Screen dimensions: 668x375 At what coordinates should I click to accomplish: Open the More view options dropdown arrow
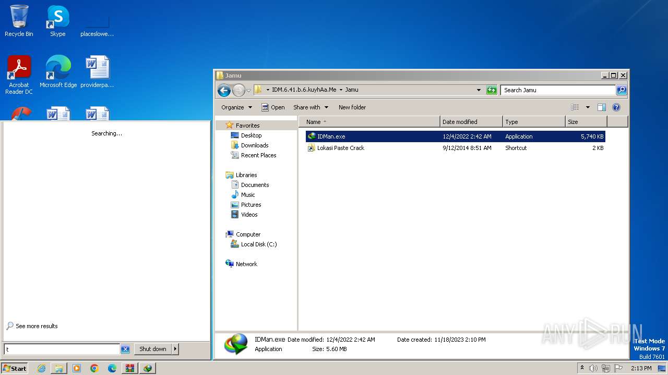tap(588, 107)
